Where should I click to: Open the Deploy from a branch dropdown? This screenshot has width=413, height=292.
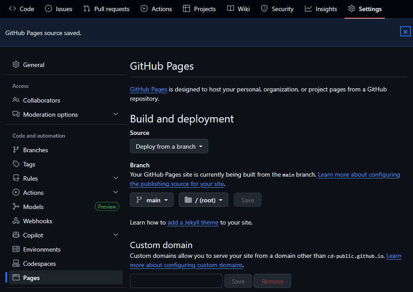pos(169,146)
